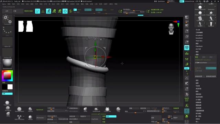Open the Alpha Off selector

click(x=7, y=42)
